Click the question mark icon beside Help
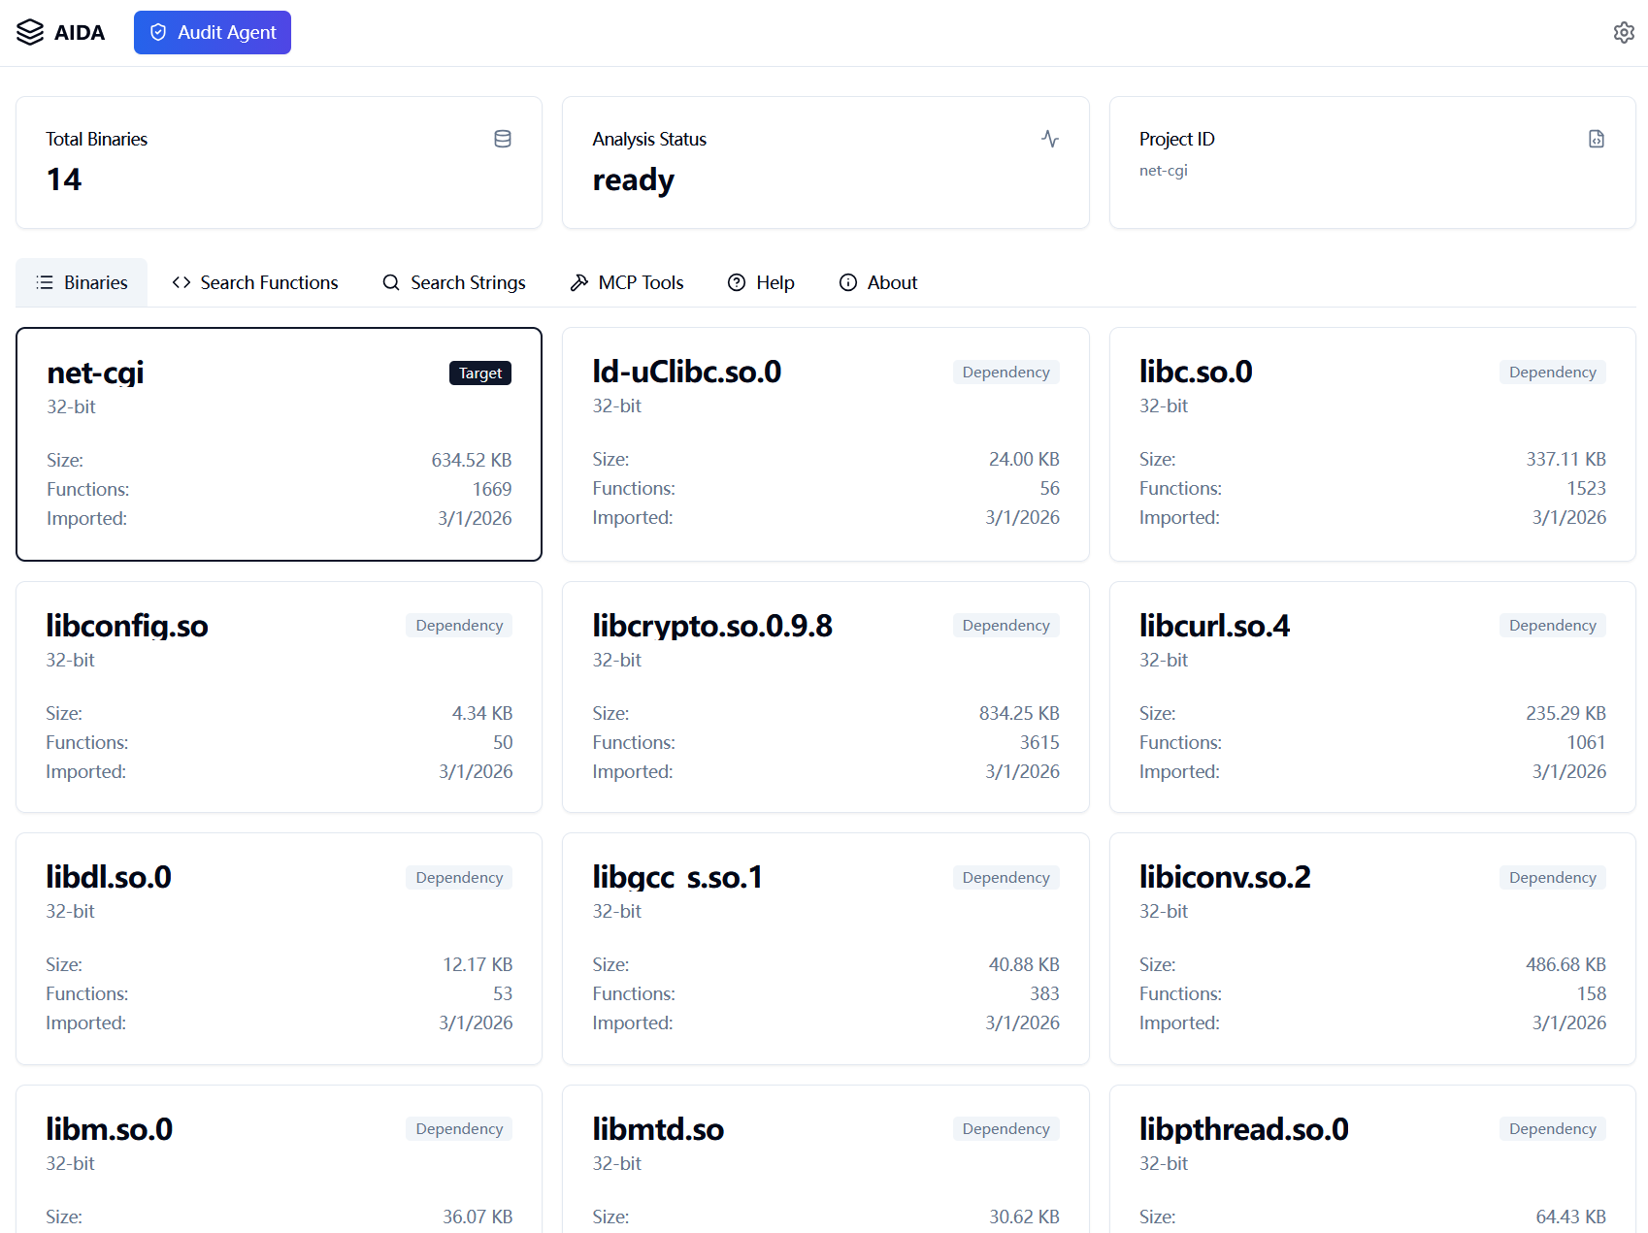Screen dimensions: 1648x1233 click(x=736, y=282)
